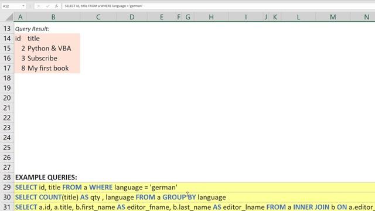Click the INNER JOIN example query in row 31
Screen dimensions: 375x211
[x=195, y=207]
